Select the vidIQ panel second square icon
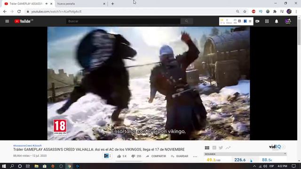Image resolution: width=301 pixels, height=169 pixels. (x=214, y=147)
